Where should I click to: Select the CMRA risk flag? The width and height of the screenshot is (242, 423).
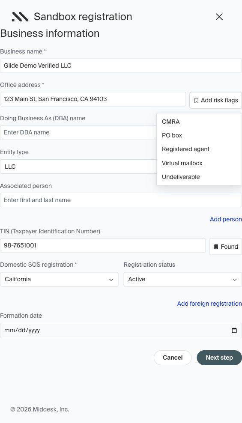(199, 122)
